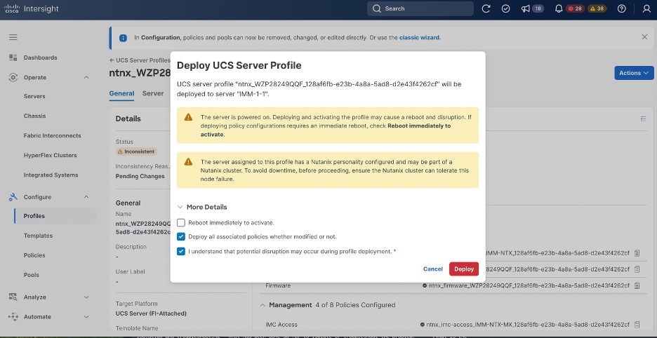
Task: Open Integrated Systems in sidebar
Action: click(x=51, y=175)
